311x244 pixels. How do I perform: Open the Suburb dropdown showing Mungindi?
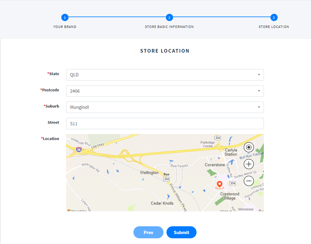pos(165,107)
